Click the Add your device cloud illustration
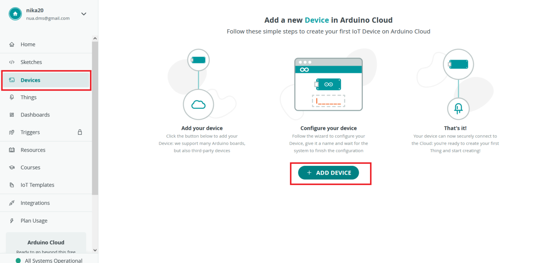The height and width of the screenshot is (263, 559). pyautogui.click(x=198, y=104)
